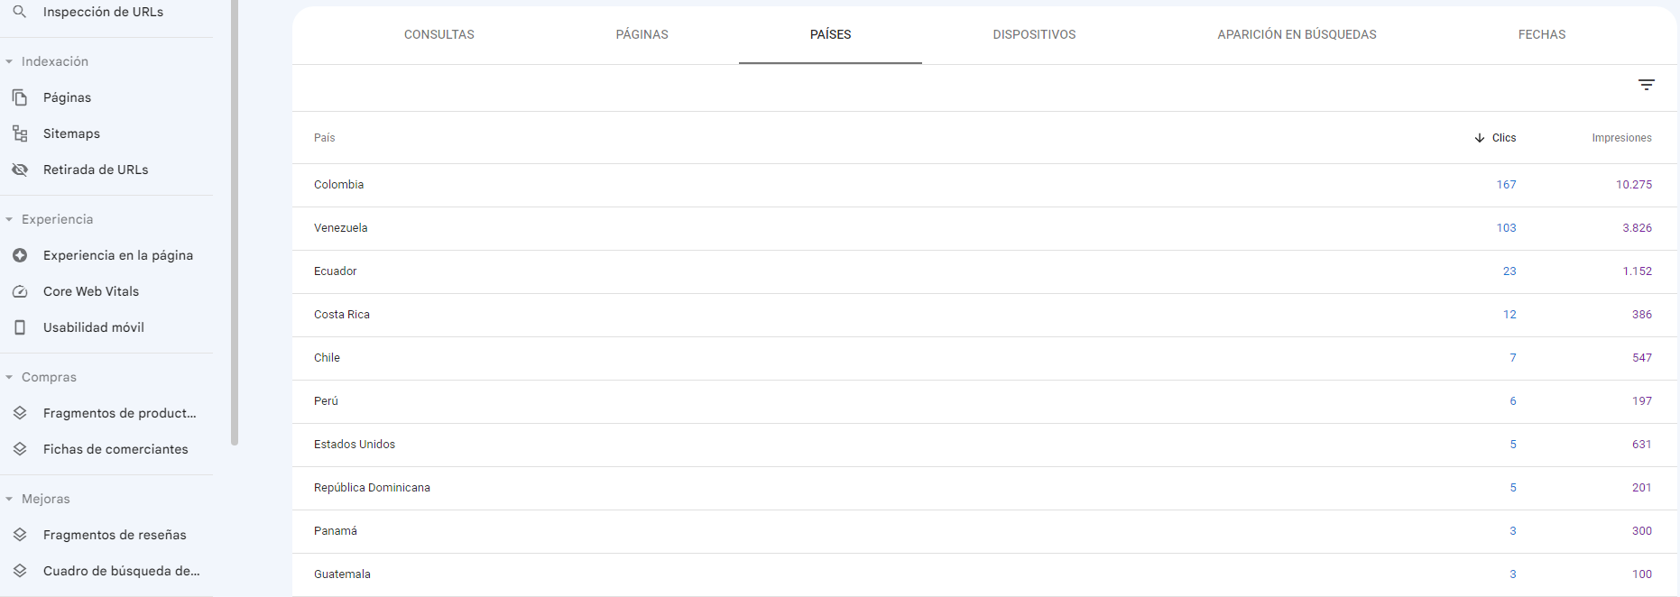Click the Colombia country row
1680x597 pixels.
984,185
